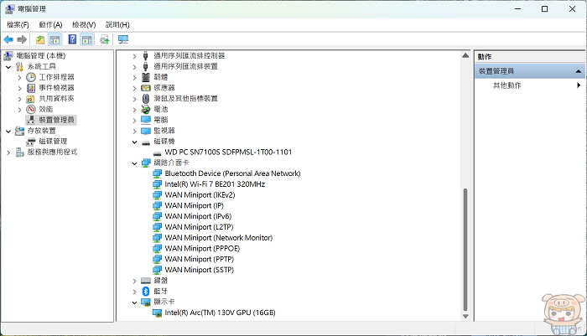Screen dimensions: 587x336
Task: Collapse the 存放裝置 tree node
Action: (x=8, y=132)
